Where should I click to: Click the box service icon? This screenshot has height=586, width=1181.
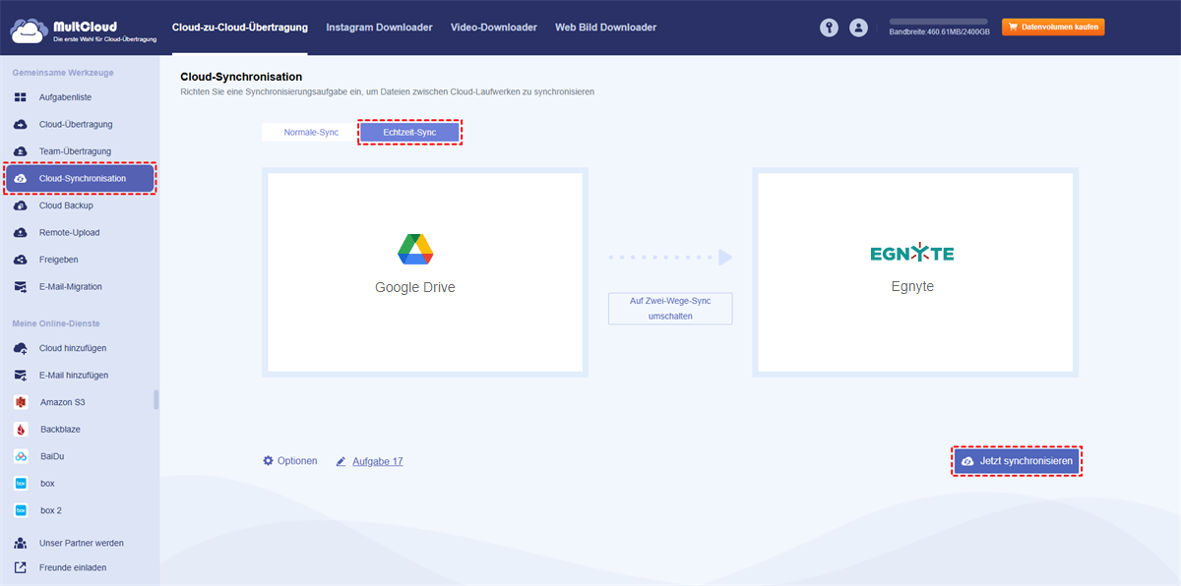coord(21,484)
